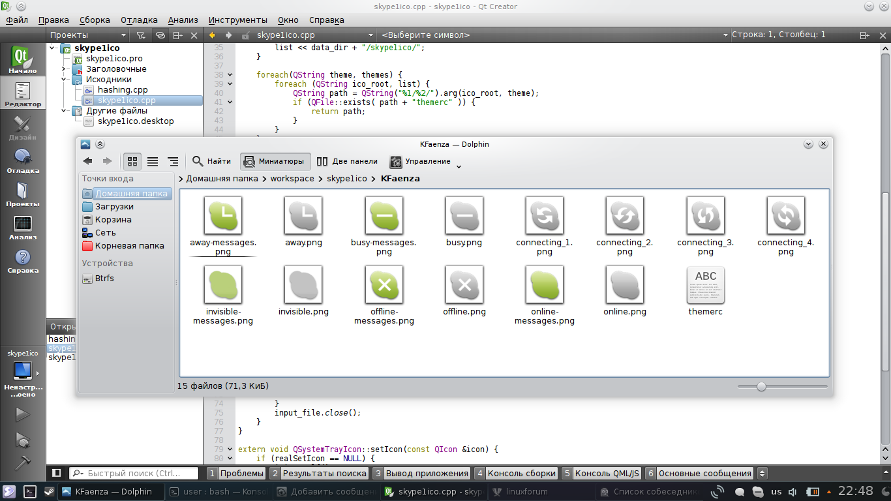Open Управление control menu in Dolphin
The height and width of the screenshot is (501, 891).
click(425, 161)
